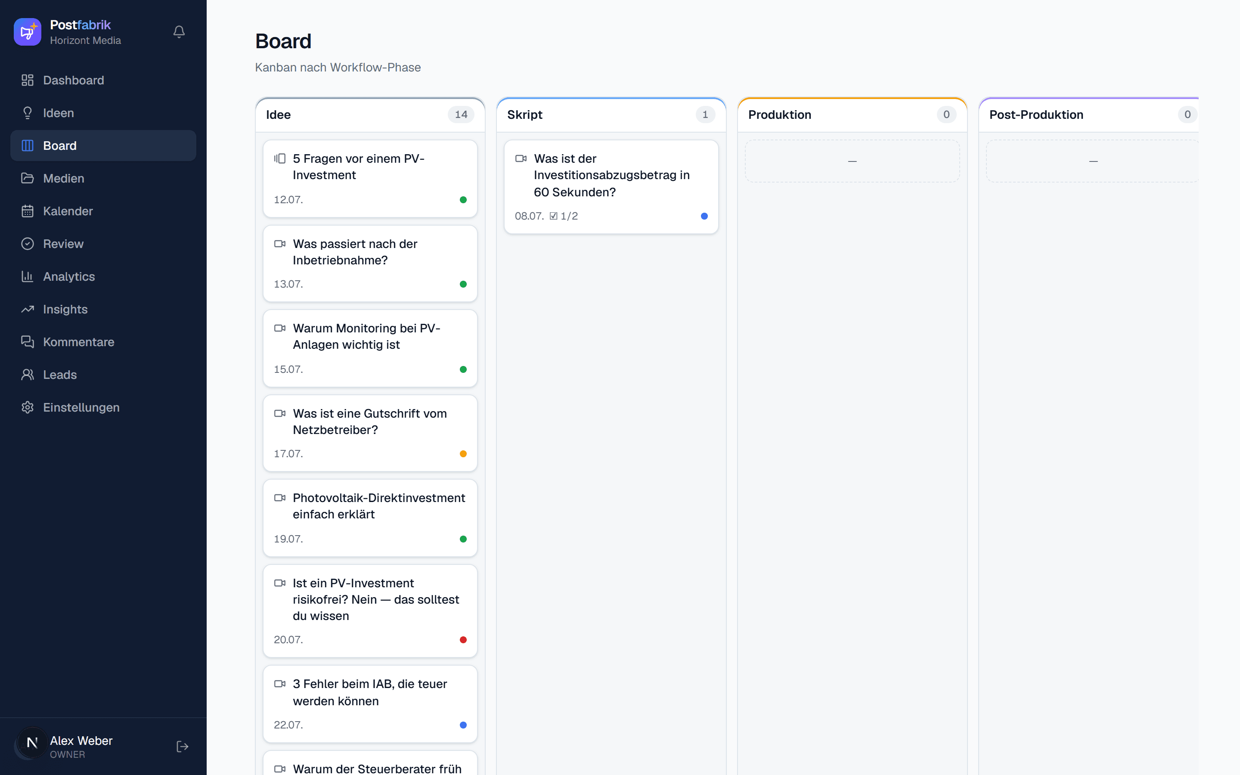Click blue status dot on 08.07. card
Image resolution: width=1240 pixels, height=775 pixels.
coord(704,216)
